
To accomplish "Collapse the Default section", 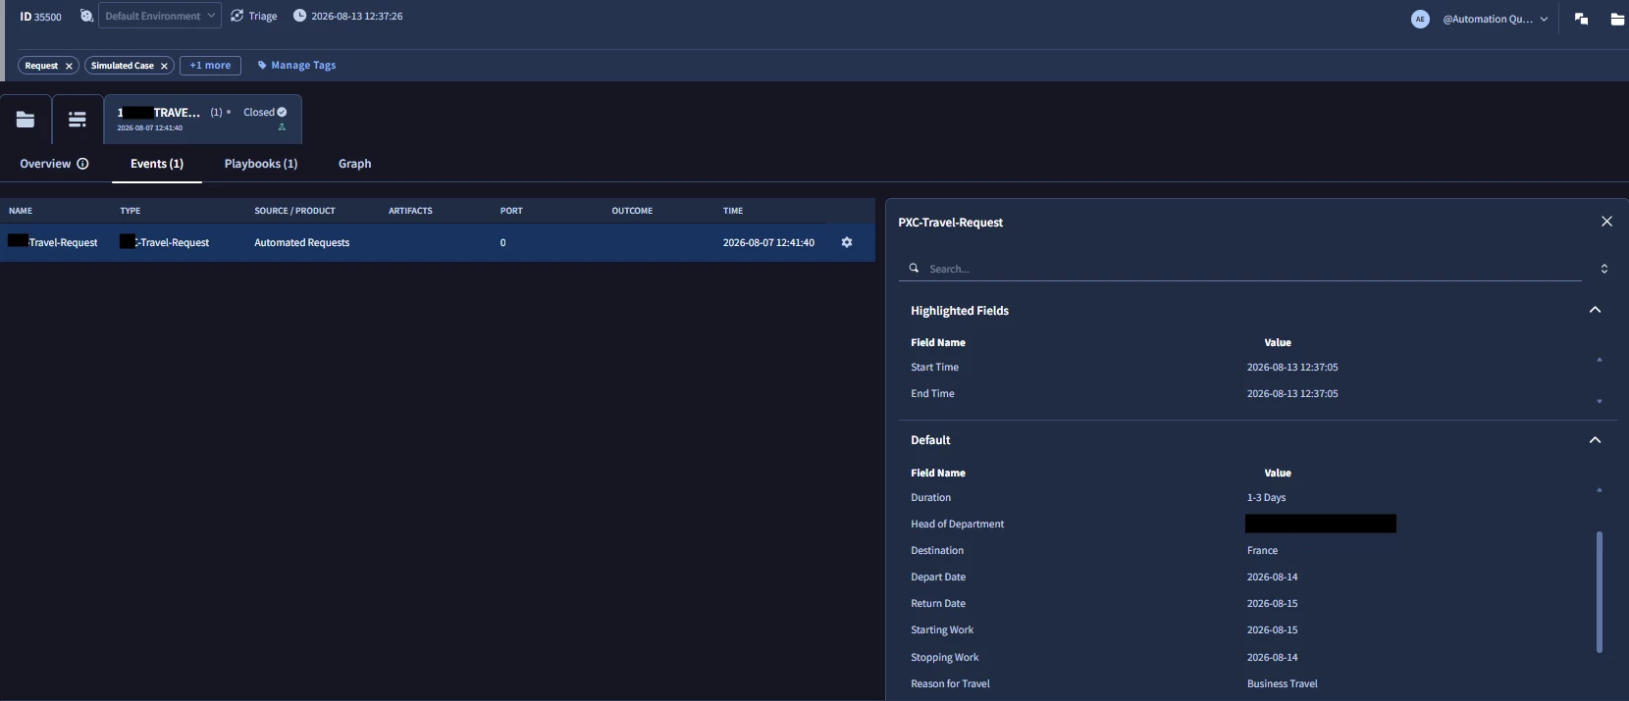I will click(x=1595, y=440).
